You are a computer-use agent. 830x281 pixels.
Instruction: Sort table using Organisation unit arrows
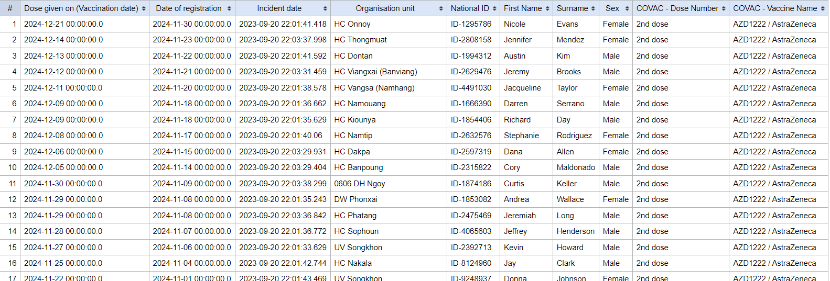pyautogui.click(x=441, y=8)
